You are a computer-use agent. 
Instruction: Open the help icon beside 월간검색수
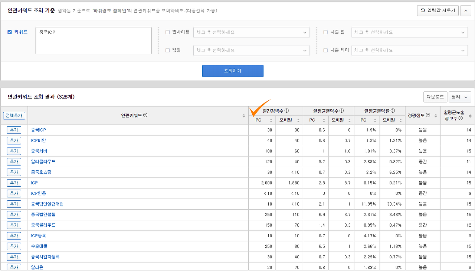287,110
